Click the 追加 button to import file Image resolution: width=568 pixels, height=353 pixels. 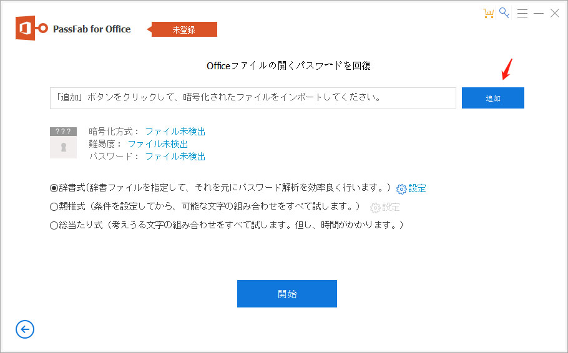pos(492,98)
